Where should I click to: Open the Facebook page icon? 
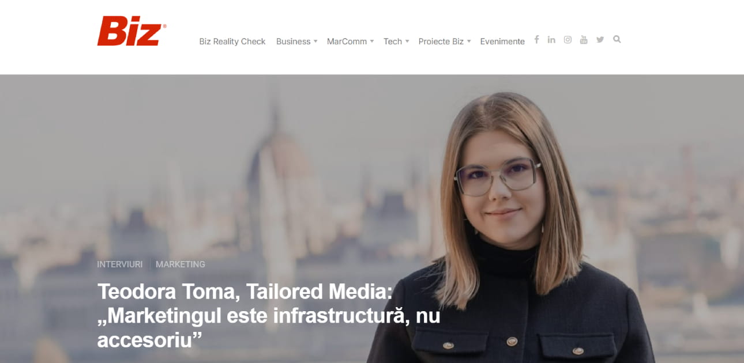coord(536,40)
